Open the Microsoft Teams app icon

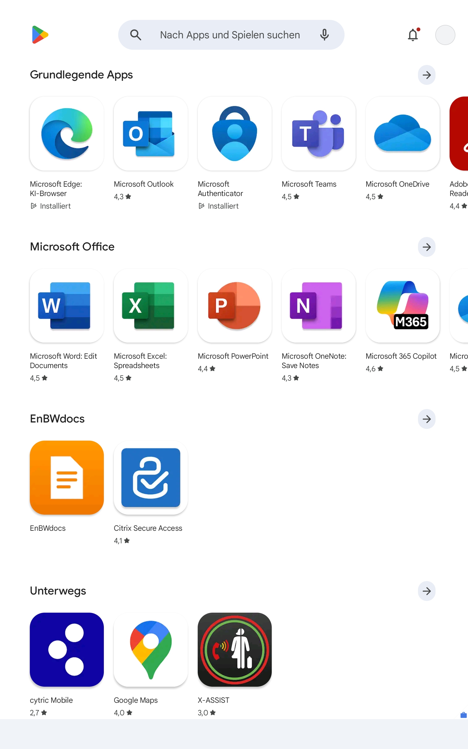(x=319, y=133)
